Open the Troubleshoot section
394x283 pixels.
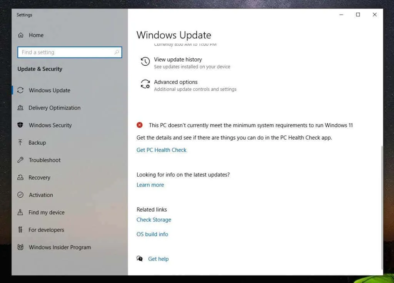tap(21, 160)
